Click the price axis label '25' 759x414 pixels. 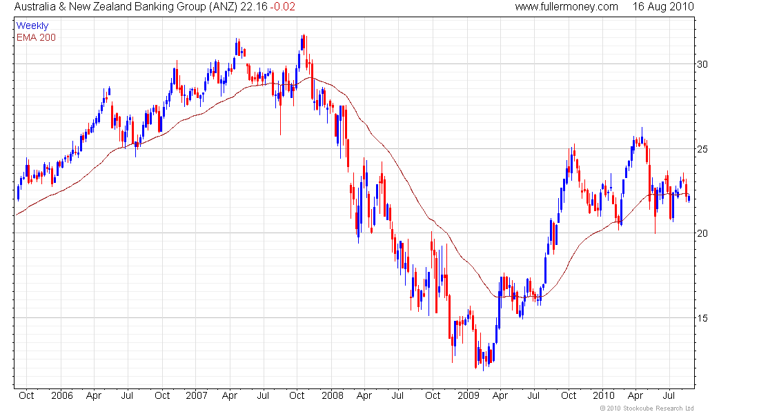[x=702, y=149]
